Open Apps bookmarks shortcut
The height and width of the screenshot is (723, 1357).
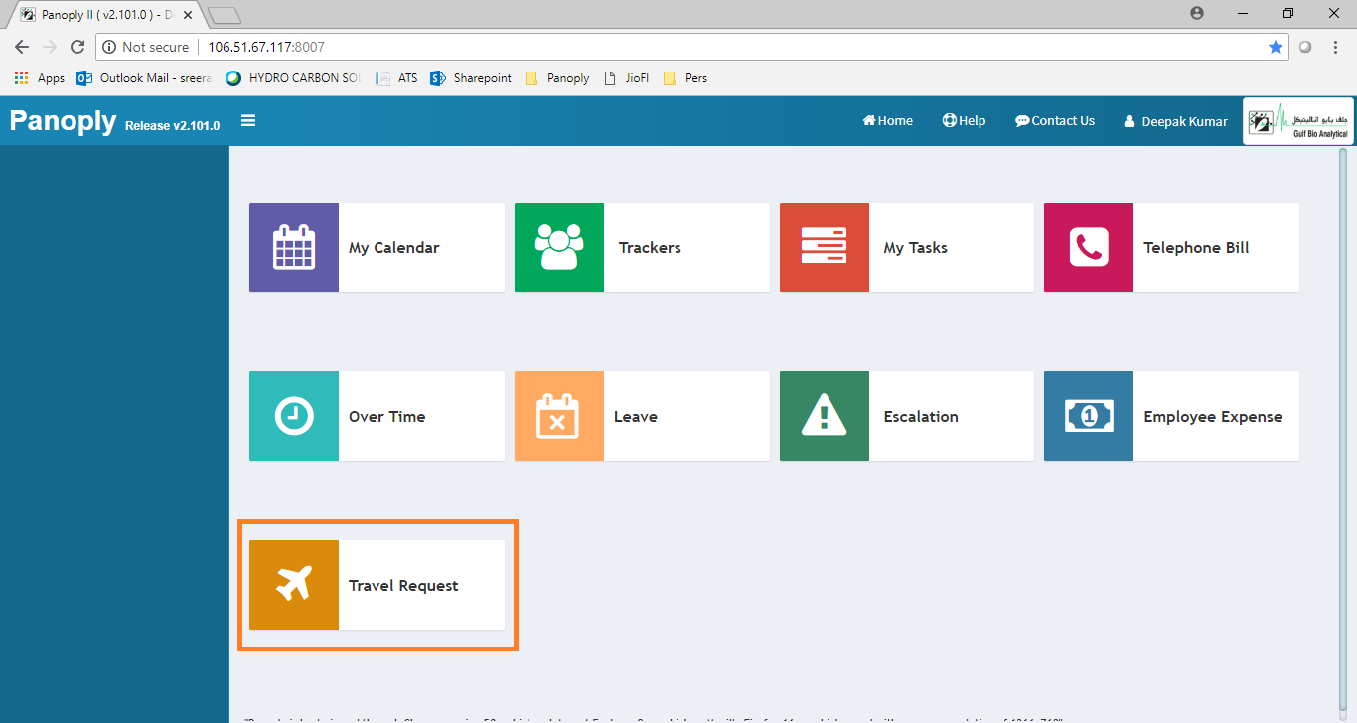click(40, 78)
